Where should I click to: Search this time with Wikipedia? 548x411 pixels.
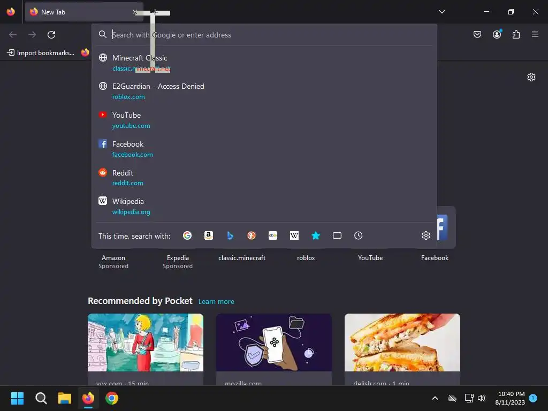(294, 235)
